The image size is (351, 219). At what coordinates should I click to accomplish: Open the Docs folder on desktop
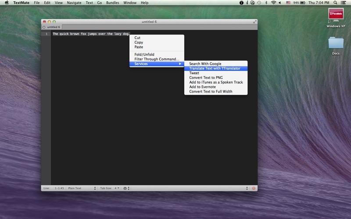pyautogui.click(x=336, y=44)
